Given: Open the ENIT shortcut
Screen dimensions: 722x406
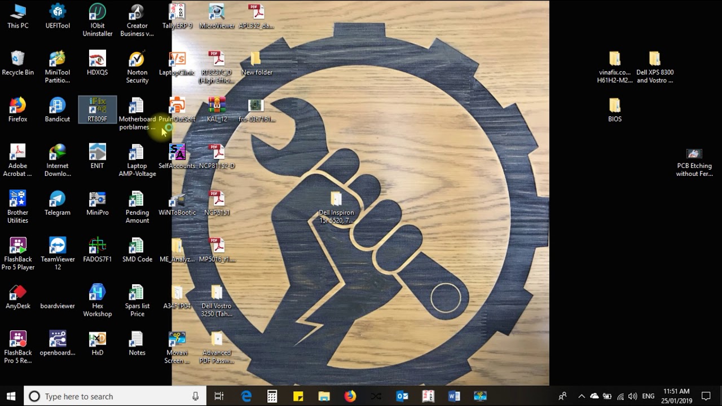Looking at the screenshot, I should pos(98,157).
